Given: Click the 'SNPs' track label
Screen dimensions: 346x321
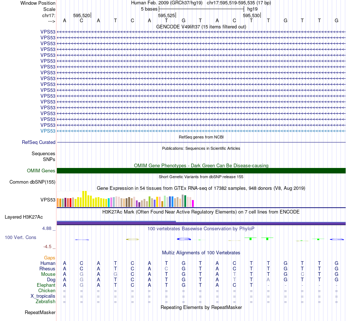Looking at the screenshot, I should point(49,159).
